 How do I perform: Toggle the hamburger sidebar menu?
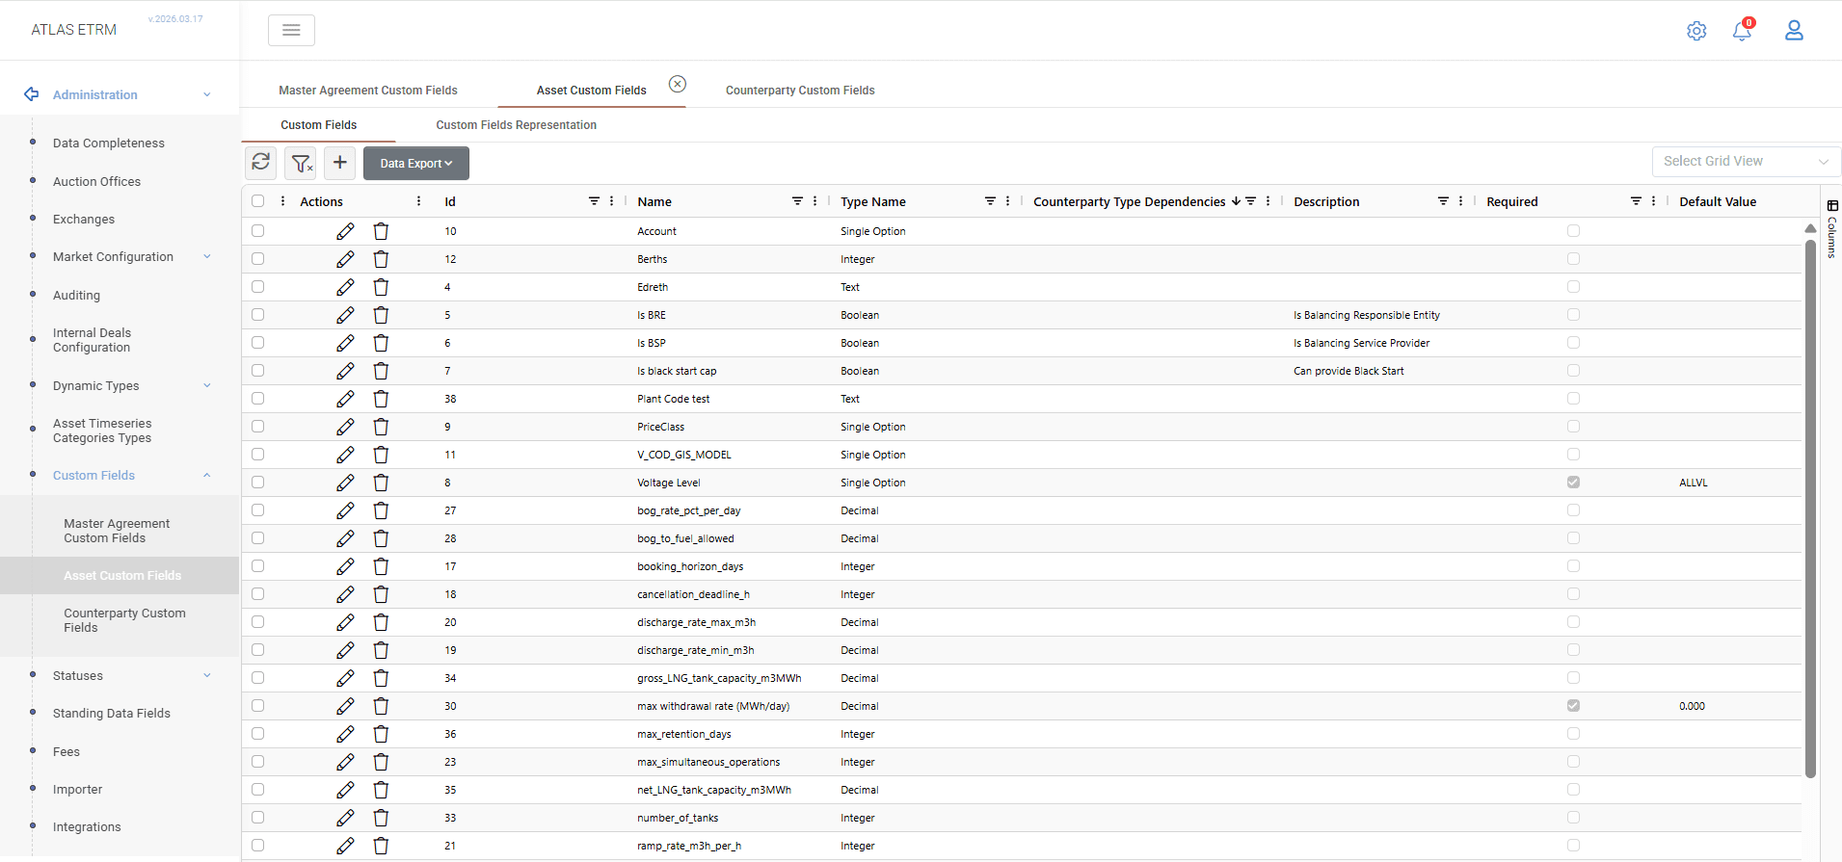coord(291,31)
